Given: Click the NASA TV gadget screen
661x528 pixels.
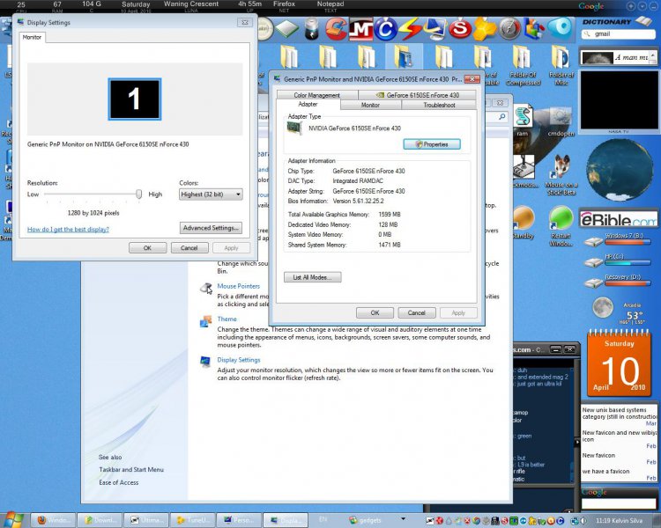Looking at the screenshot, I should point(618,99).
